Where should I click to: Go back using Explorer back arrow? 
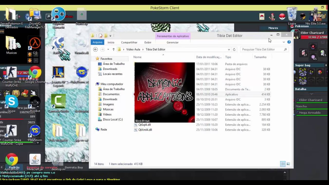(x=95, y=49)
